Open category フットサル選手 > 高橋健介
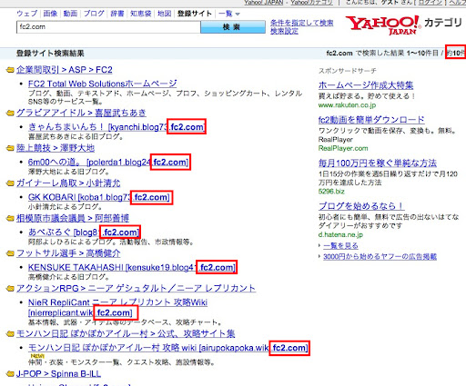The height and width of the screenshot is (386, 466). [68, 253]
